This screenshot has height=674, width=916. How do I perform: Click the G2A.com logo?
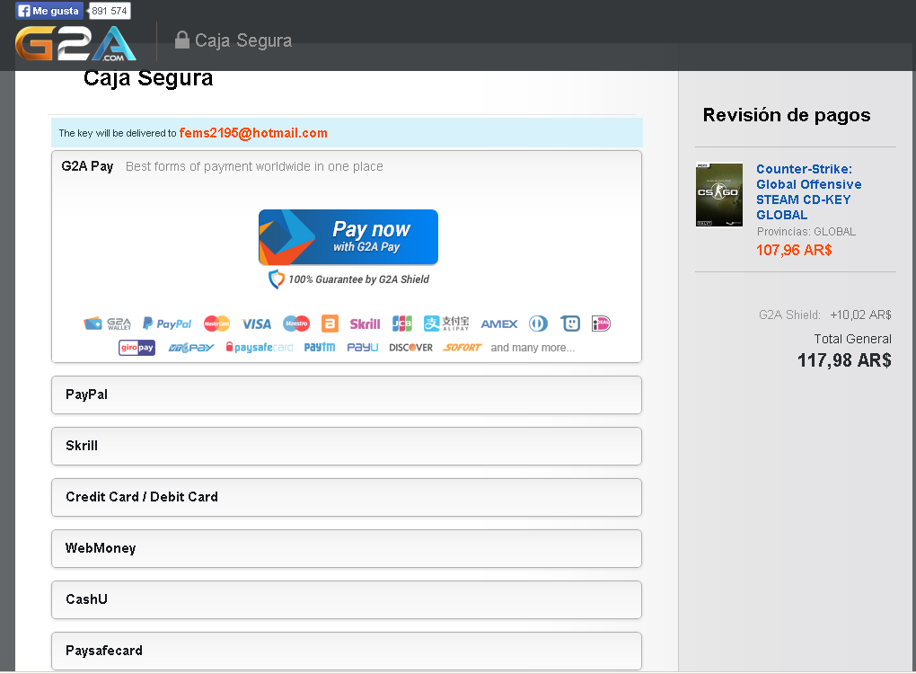click(x=75, y=44)
